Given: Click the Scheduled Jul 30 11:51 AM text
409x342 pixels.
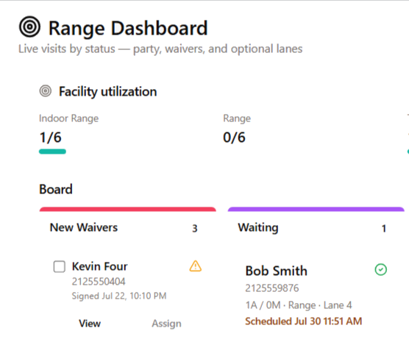Looking at the screenshot, I should 304,321.
